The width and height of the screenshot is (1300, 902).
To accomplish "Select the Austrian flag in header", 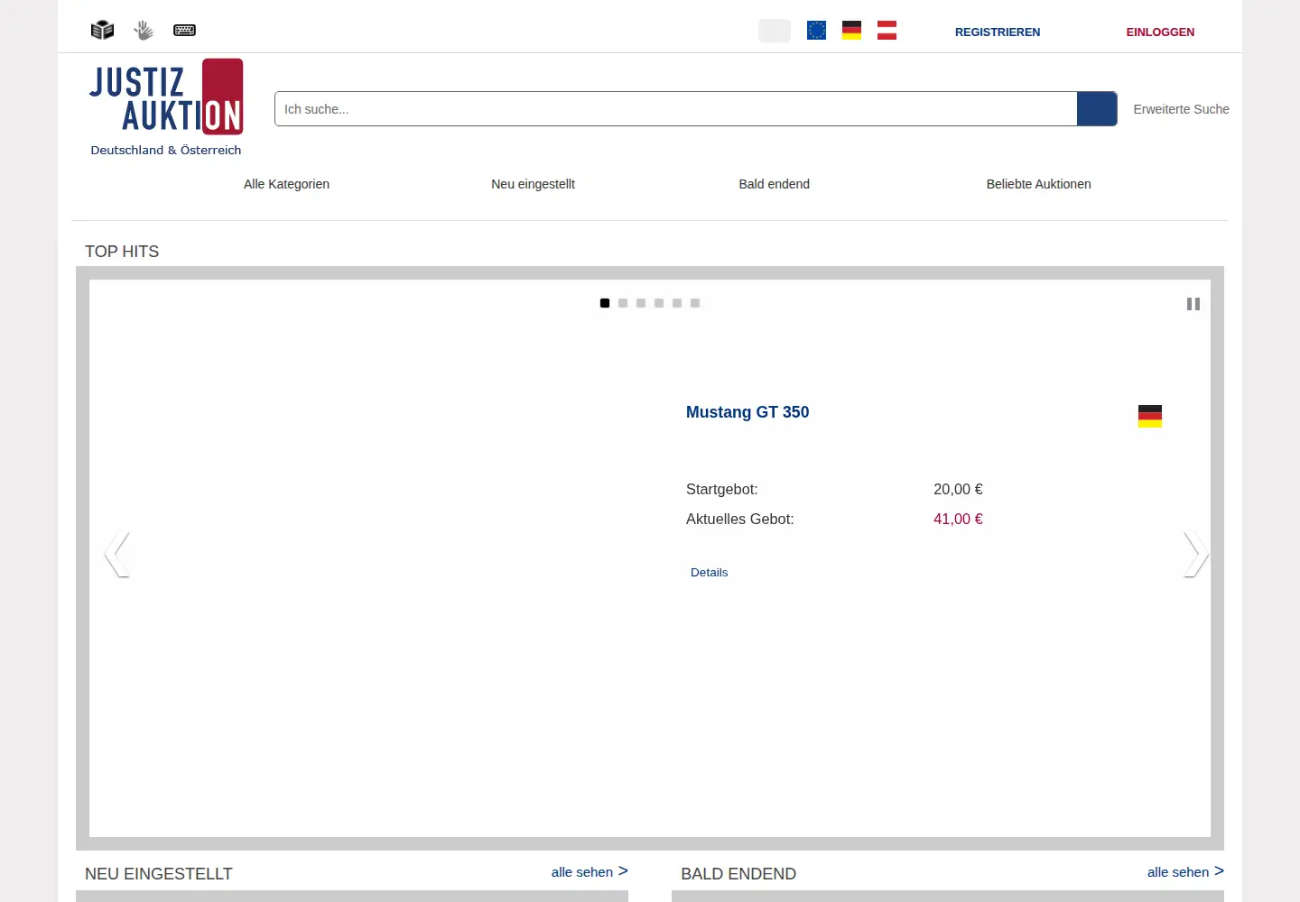I will click(887, 30).
